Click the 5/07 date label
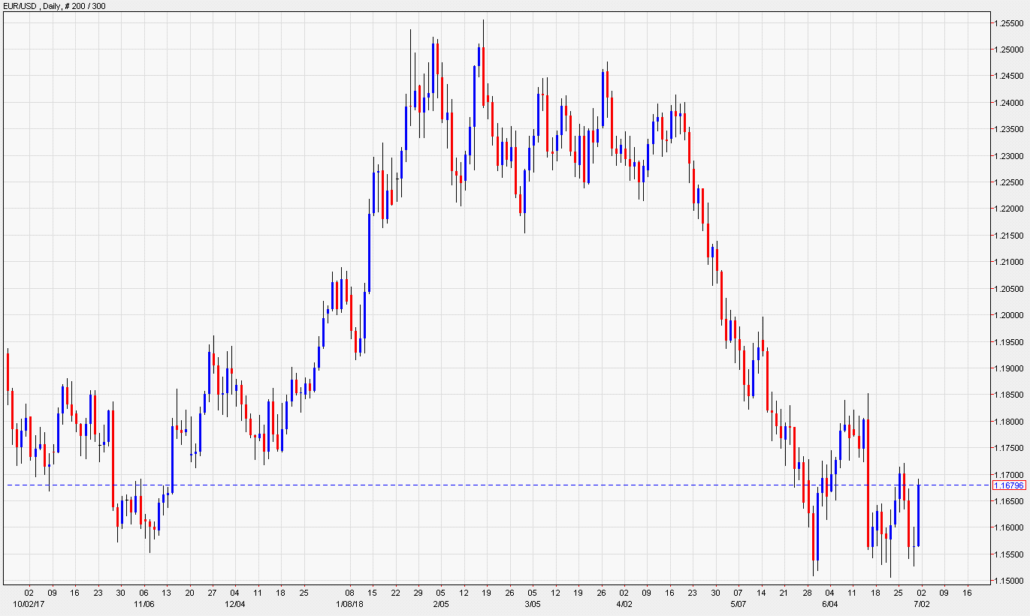 point(739,603)
